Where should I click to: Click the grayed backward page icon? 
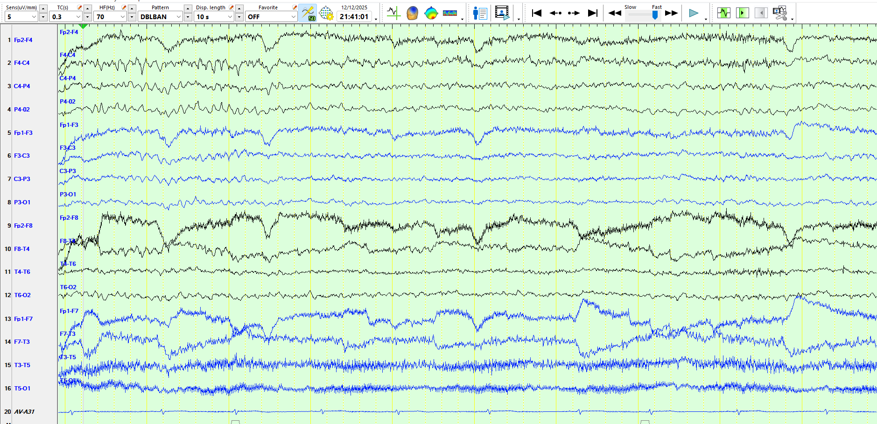pyautogui.click(x=761, y=13)
